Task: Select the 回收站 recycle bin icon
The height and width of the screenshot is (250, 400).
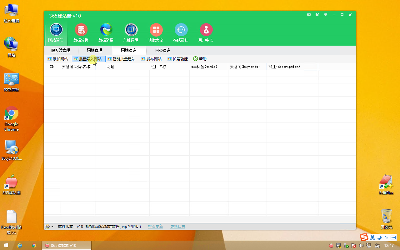Action: [386, 219]
